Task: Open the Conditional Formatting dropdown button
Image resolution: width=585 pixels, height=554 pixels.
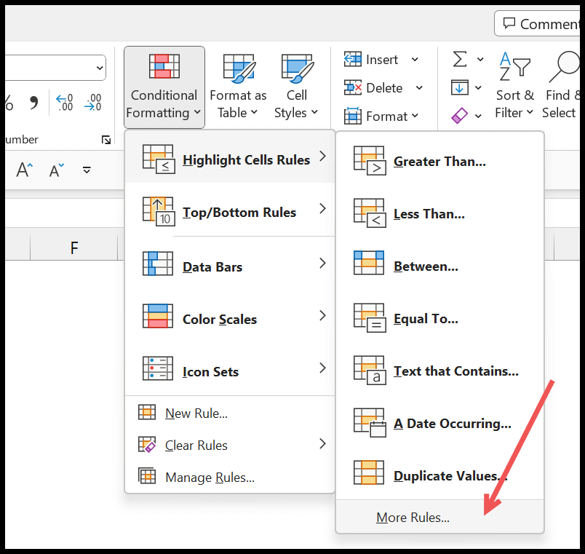Action: coord(164,87)
